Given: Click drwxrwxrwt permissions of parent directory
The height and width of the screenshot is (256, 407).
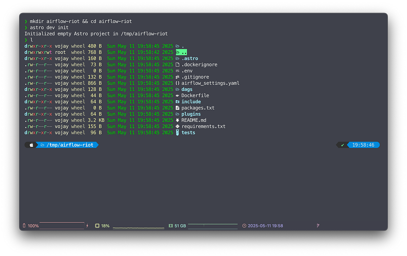Looking at the screenshot, I should pos(38,52).
